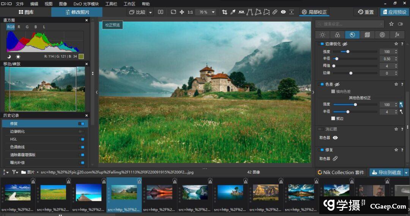This screenshot has height=216, width=410.
Task: Click the 应用预设 button
Action: click(x=394, y=12)
